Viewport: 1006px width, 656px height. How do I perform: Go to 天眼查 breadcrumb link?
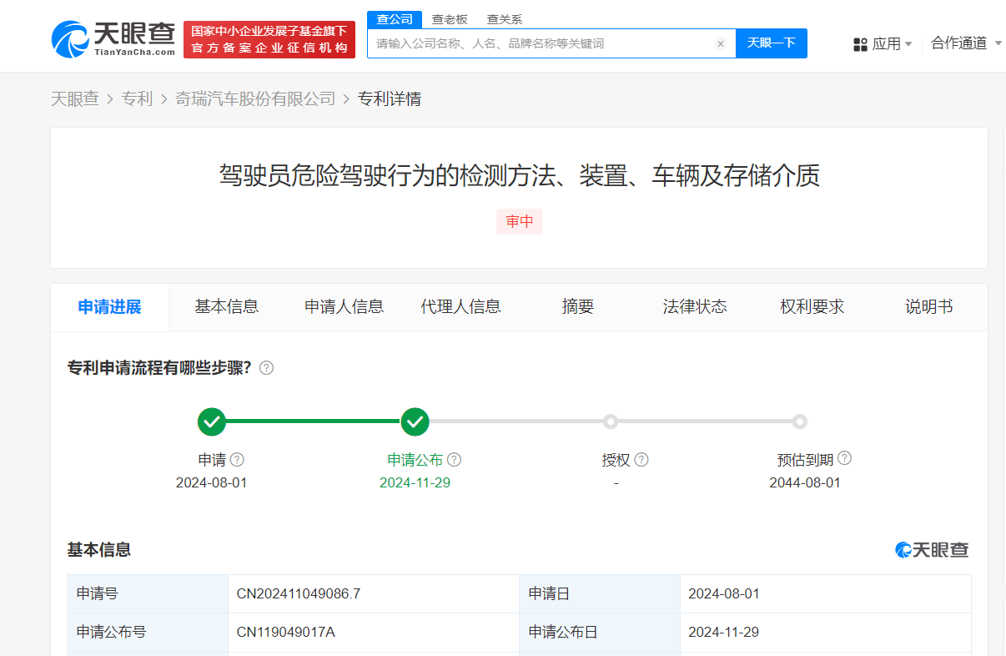(75, 99)
